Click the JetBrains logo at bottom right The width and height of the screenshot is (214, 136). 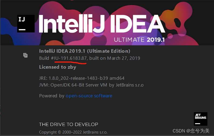pos(201,119)
